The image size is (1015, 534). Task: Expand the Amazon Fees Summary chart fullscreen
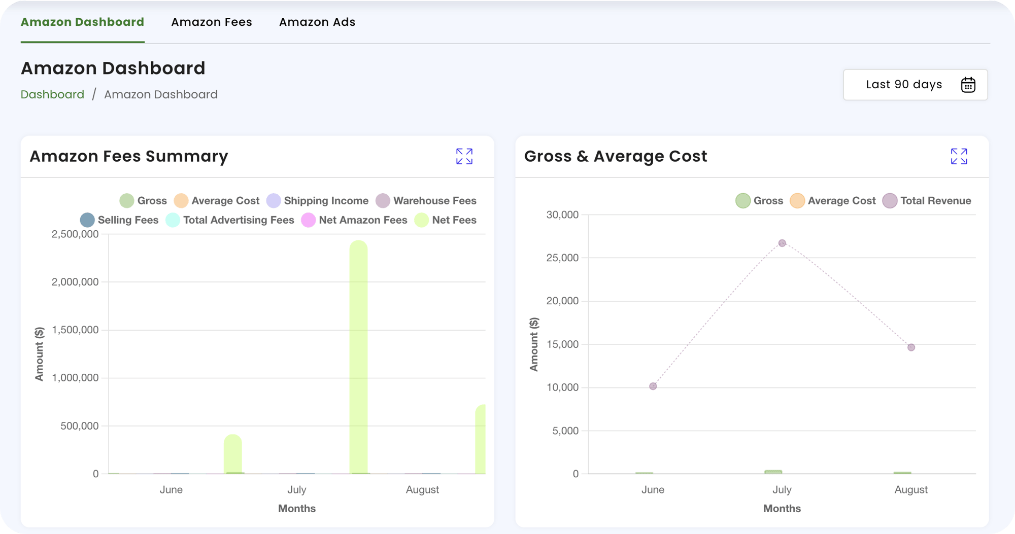point(464,156)
